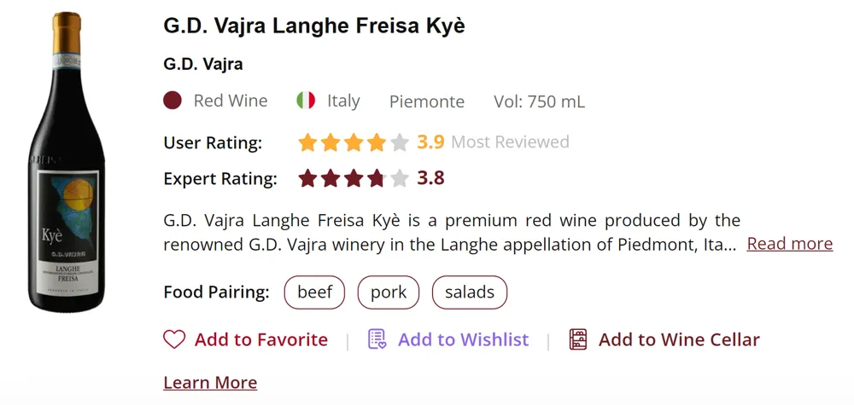This screenshot has width=854, height=405.
Task: Open the G.D. Vajra Langhe Freisa Kyè title
Action: (314, 26)
